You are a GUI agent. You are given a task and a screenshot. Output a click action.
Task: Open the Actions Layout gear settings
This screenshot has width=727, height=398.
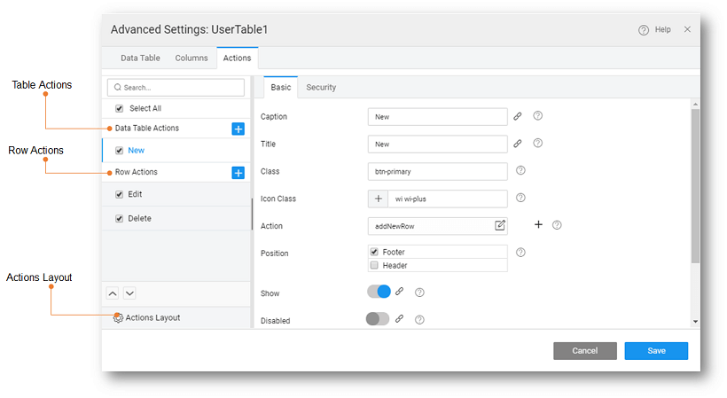119,318
